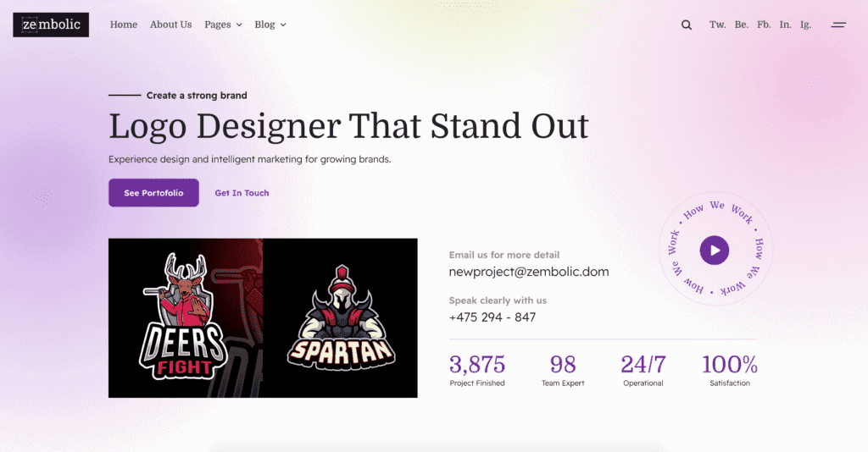868x452 pixels.
Task: Open the Tw. social link
Action: coord(717,25)
